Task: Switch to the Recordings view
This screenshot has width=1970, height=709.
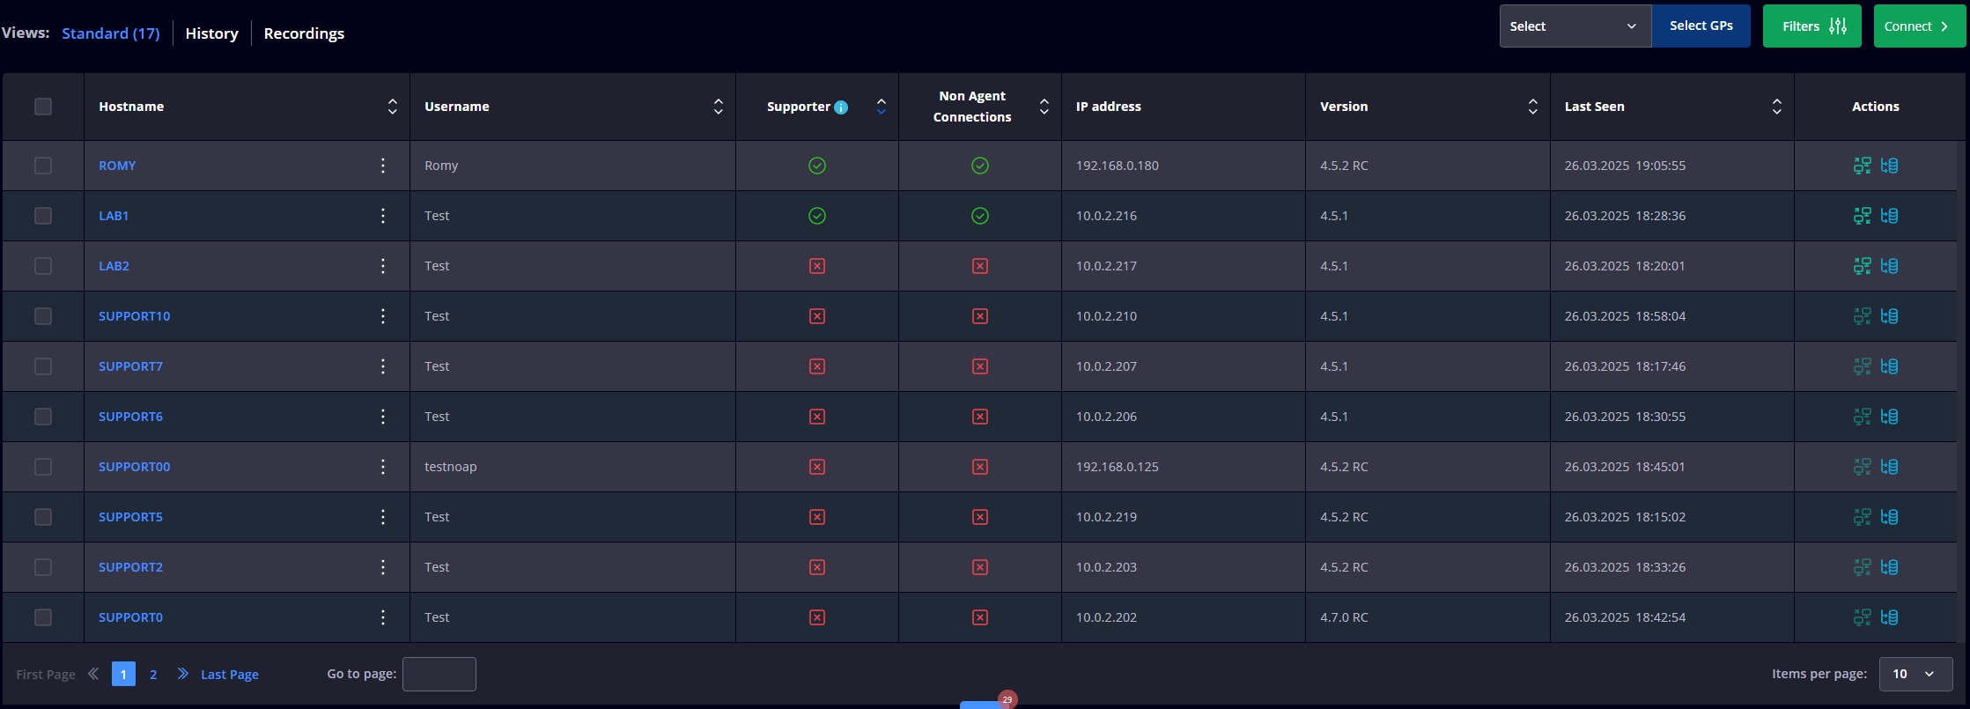Action: coord(304,33)
